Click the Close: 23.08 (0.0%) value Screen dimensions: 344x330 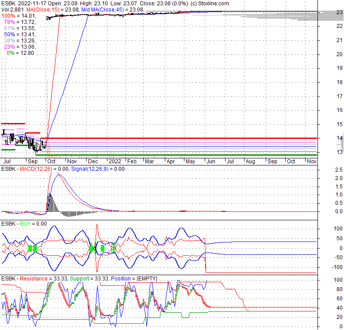point(164,4)
